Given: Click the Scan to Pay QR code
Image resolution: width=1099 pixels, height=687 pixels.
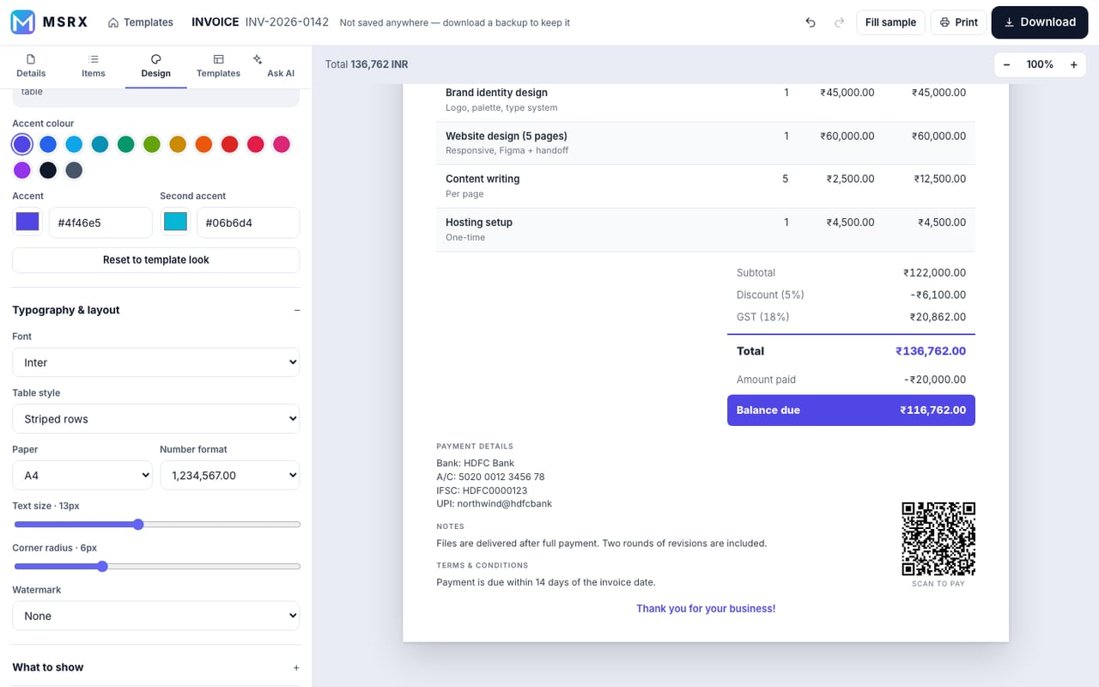Looking at the screenshot, I should tap(938, 538).
